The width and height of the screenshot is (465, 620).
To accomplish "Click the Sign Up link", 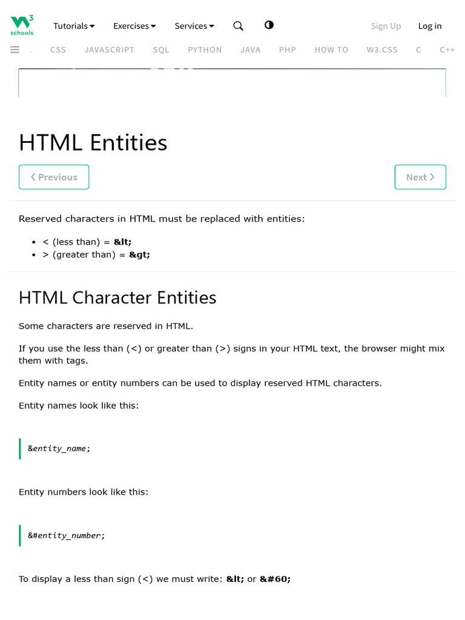I will coord(386,26).
